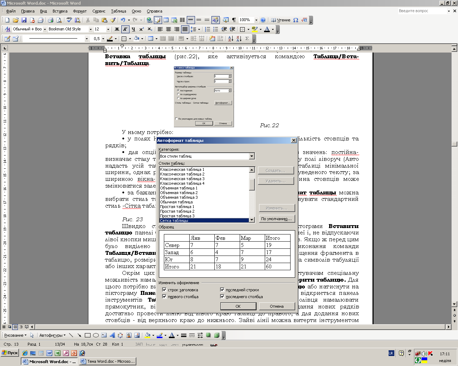Image resolution: width=458 pixels, height=366 pixels.
Task: Click the Center alignment icon
Action: (x=168, y=29)
